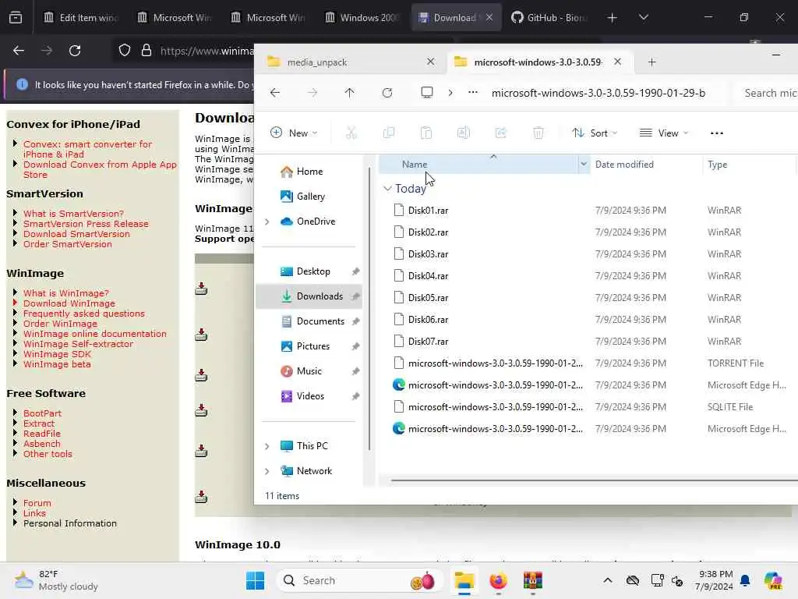
Task: Switch to the Edit Item Firefox tab
Action: pyautogui.click(x=81, y=18)
